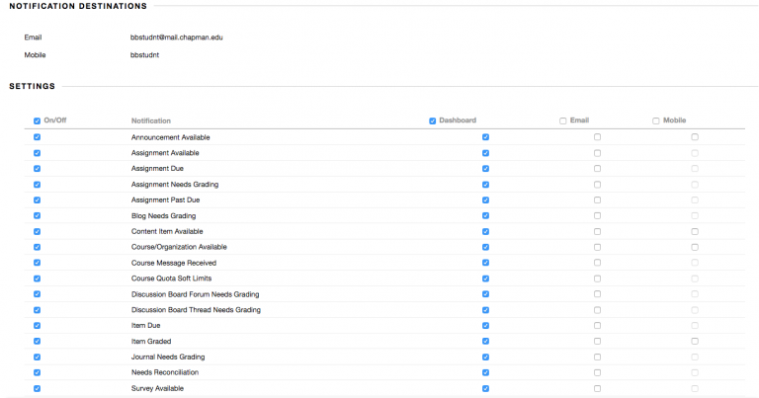Uncheck Dashboard for Blog Needs Grading
The image size is (759, 398).
[x=485, y=215]
